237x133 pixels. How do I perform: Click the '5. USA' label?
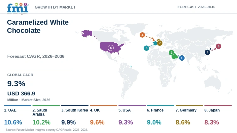[x=125, y=110]
